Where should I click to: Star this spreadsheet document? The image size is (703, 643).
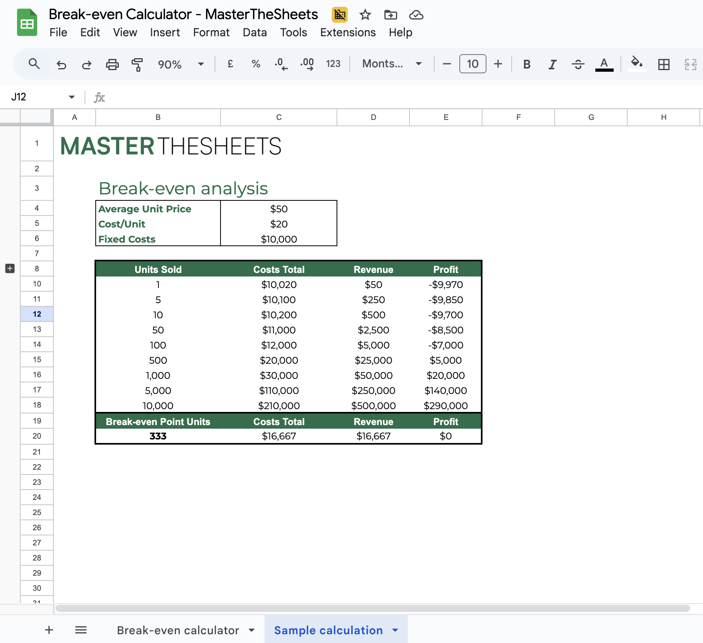click(365, 15)
